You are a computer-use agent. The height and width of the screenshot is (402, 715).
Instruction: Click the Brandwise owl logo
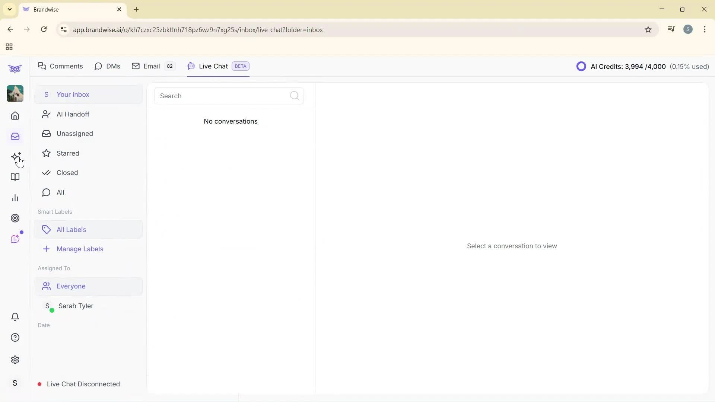click(x=15, y=68)
